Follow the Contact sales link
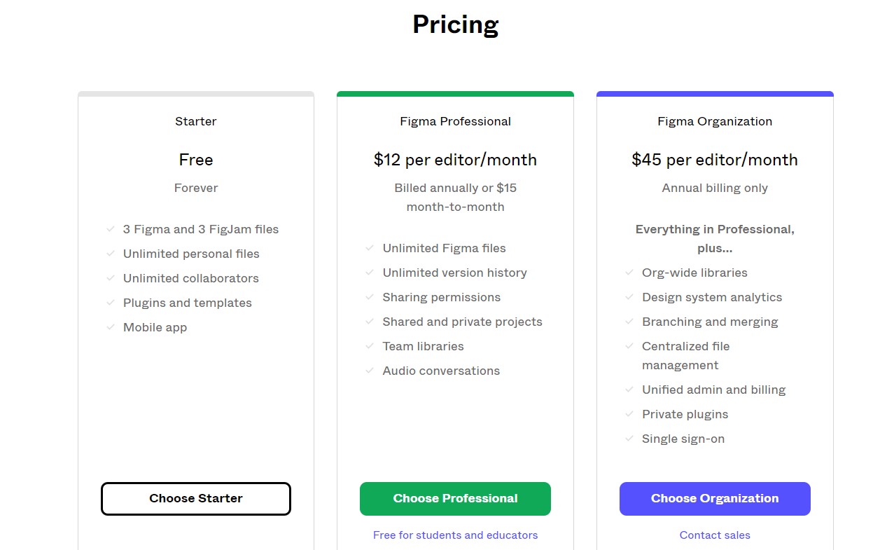This screenshot has height=550, width=894. pos(715,535)
